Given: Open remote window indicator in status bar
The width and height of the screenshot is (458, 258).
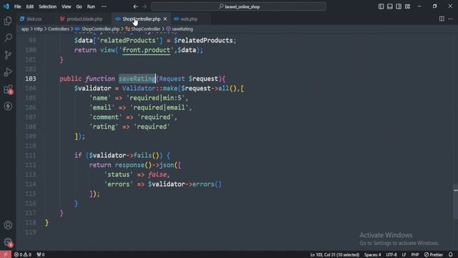Looking at the screenshot, I should coord(6,254).
